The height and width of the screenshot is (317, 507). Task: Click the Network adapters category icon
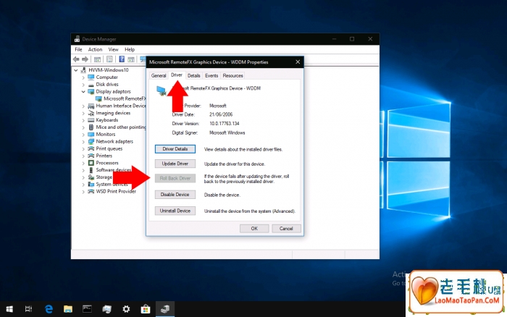(x=91, y=141)
